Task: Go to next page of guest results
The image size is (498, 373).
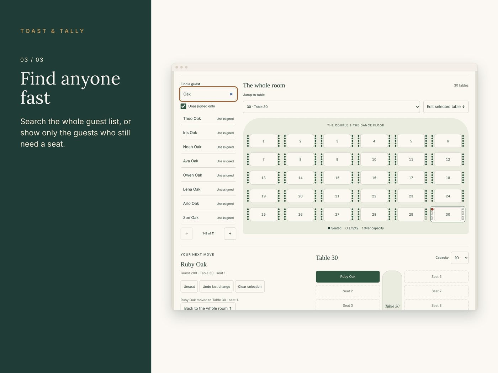Action: coord(230,233)
